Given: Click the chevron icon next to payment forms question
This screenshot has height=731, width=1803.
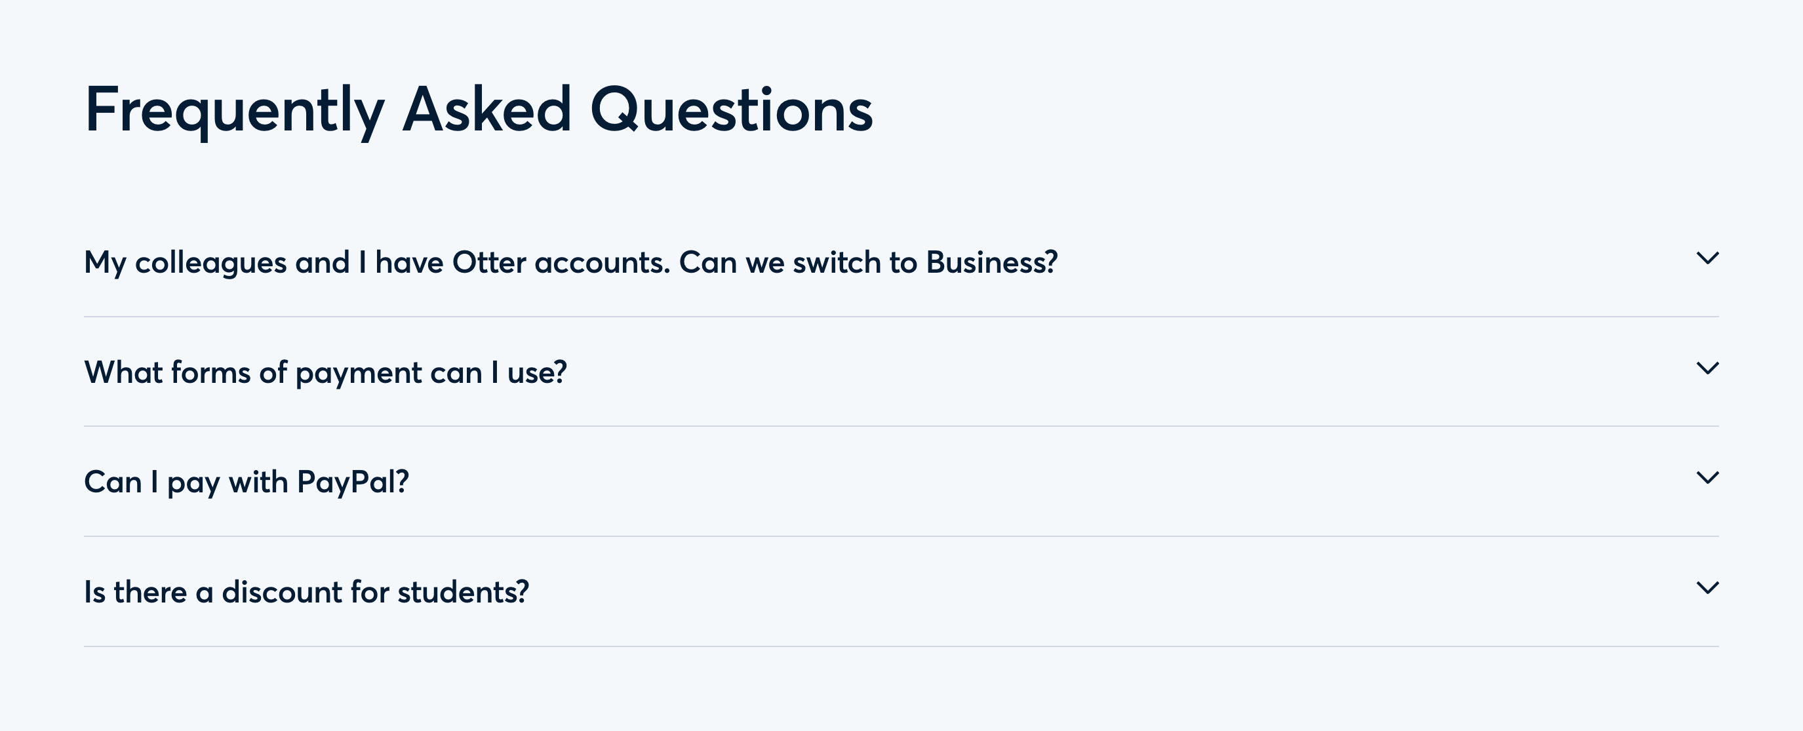Looking at the screenshot, I should 1707,368.
